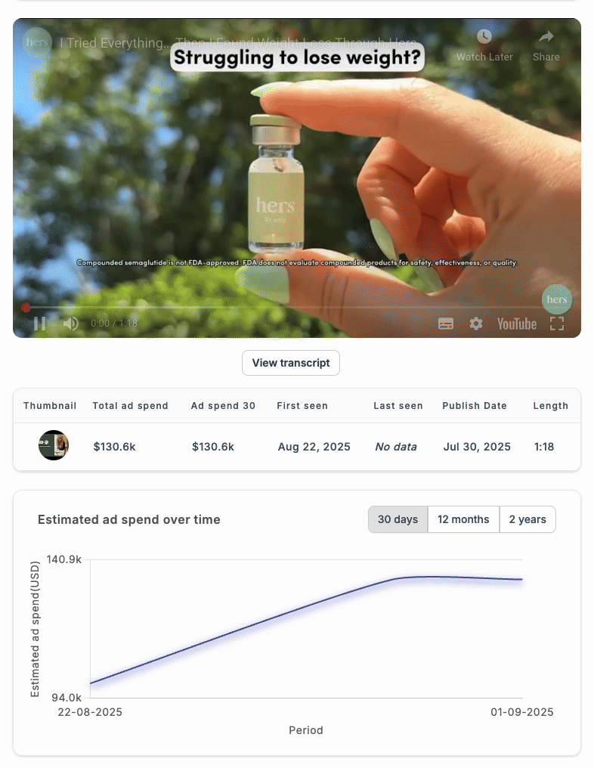Toggle video subtitles captions icon
Viewport: 594px width, 768px height.
446,324
